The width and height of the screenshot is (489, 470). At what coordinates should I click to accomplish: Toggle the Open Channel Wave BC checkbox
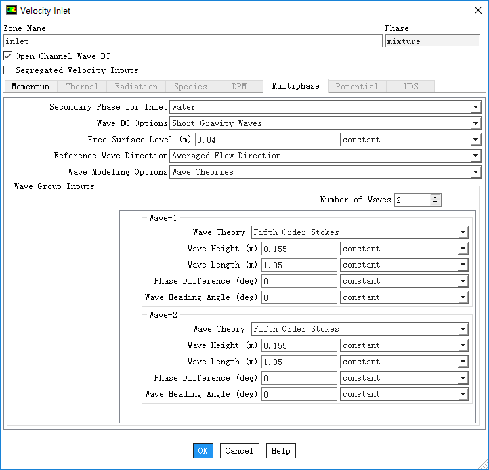[8, 56]
